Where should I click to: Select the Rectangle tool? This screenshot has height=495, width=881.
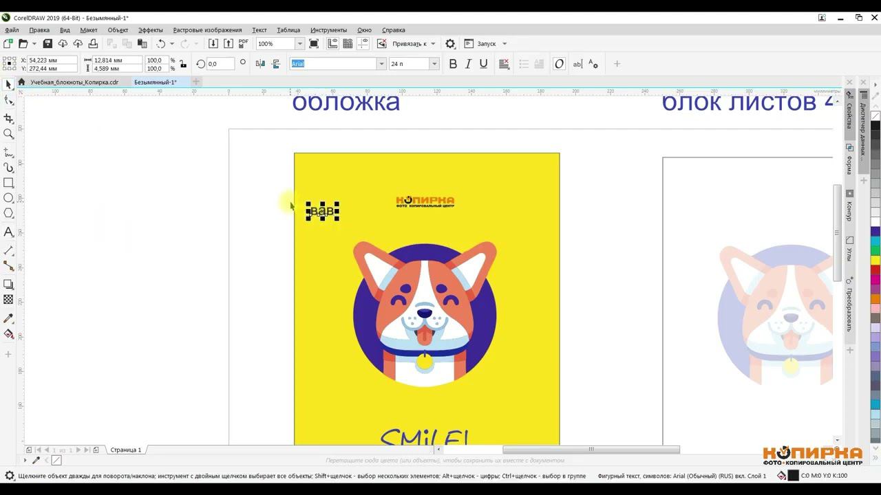click(8, 183)
